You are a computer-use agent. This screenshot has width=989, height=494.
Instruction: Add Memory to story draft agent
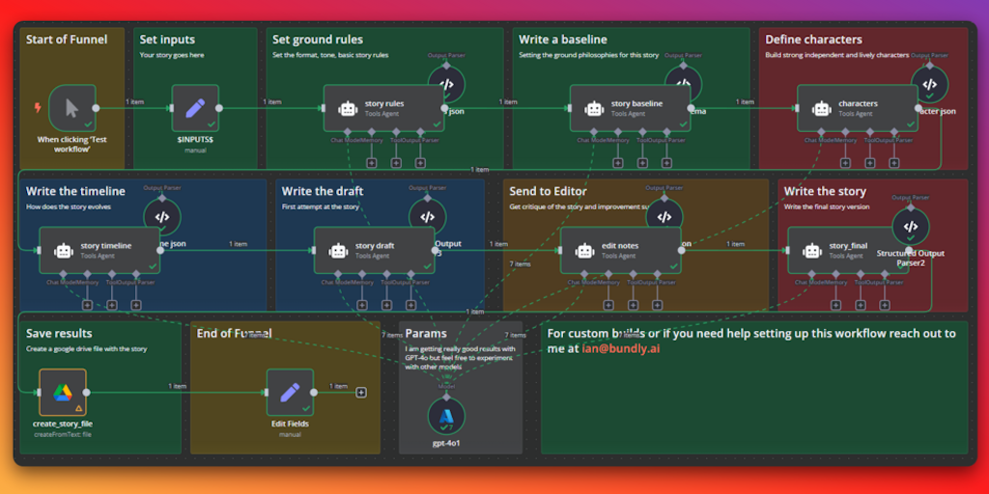362,305
